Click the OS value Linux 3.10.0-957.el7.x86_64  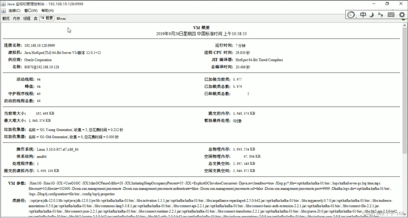[x=58, y=149]
